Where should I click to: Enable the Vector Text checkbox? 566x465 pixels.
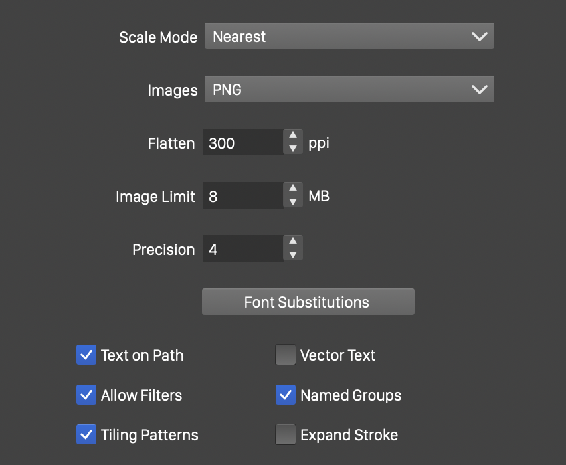tap(286, 355)
